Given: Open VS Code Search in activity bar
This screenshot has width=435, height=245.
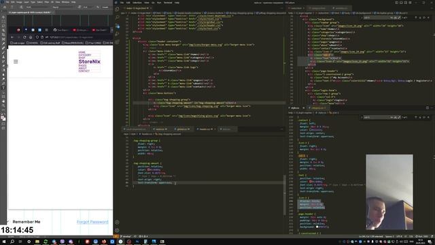Looking at the screenshot, I should click(117, 18).
